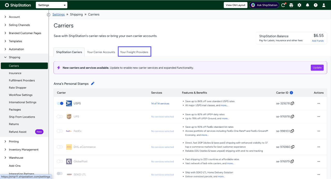Image resolution: width=331 pixels, height=179 pixels.
Task: Switch to Your Carrier Accounts tab
Action: pyautogui.click(x=101, y=52)
